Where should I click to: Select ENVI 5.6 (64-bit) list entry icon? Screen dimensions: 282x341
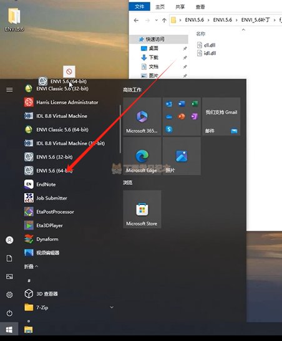[x=29, y=171]
